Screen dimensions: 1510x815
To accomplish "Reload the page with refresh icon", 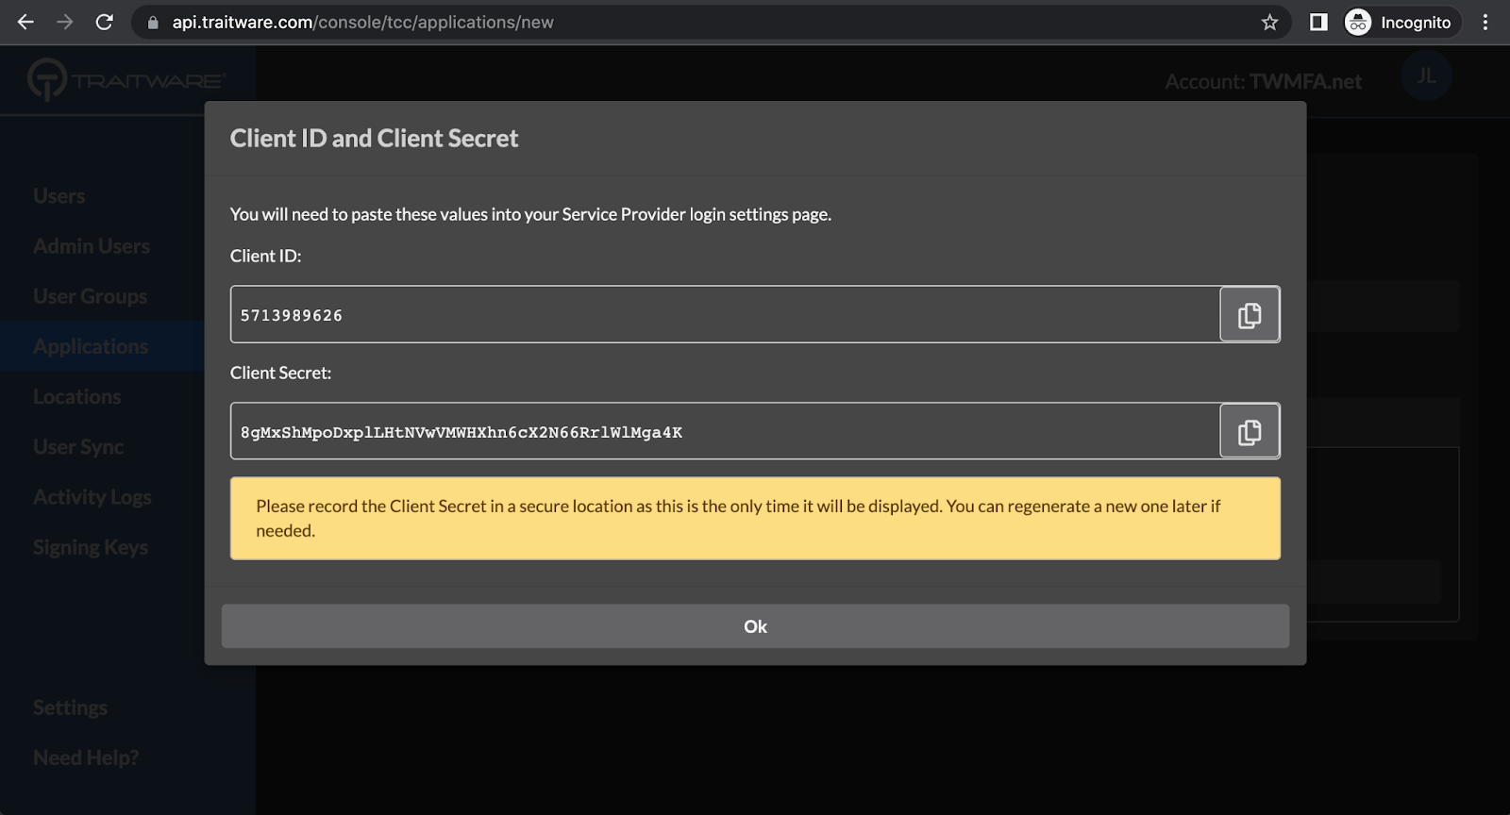I will [105, 22].
